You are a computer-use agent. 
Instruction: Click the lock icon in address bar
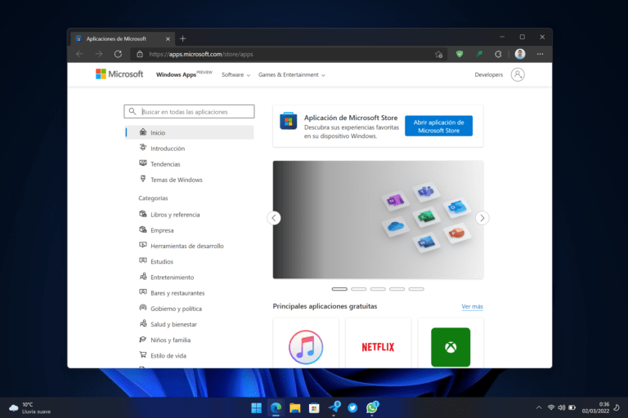click(140, 54)
